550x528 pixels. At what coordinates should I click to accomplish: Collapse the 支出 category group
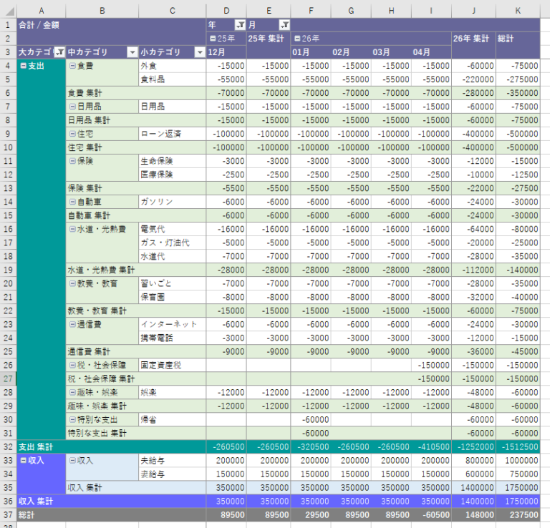pyautogui.click(x=23, y=66)
